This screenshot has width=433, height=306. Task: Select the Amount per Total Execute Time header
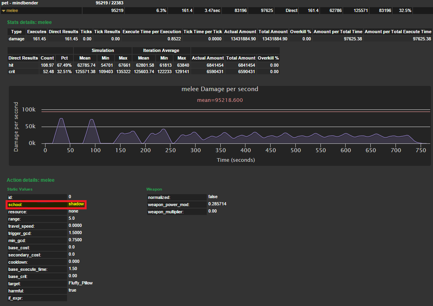pyautogui.click(x=398, y=32)
